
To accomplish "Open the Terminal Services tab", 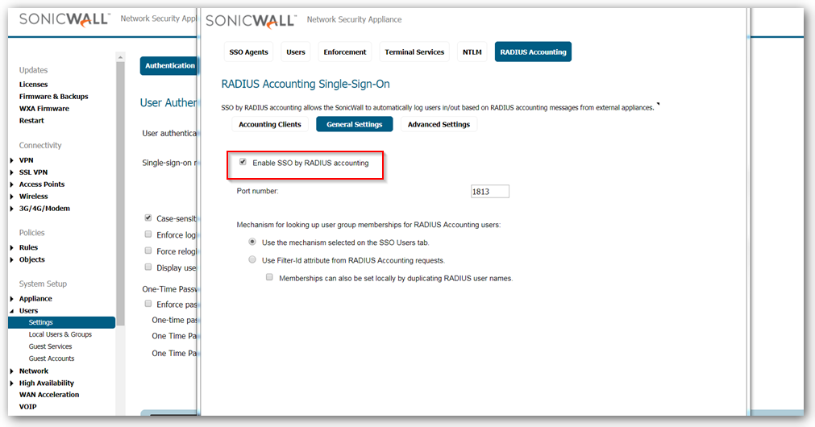I will [414, 52].
